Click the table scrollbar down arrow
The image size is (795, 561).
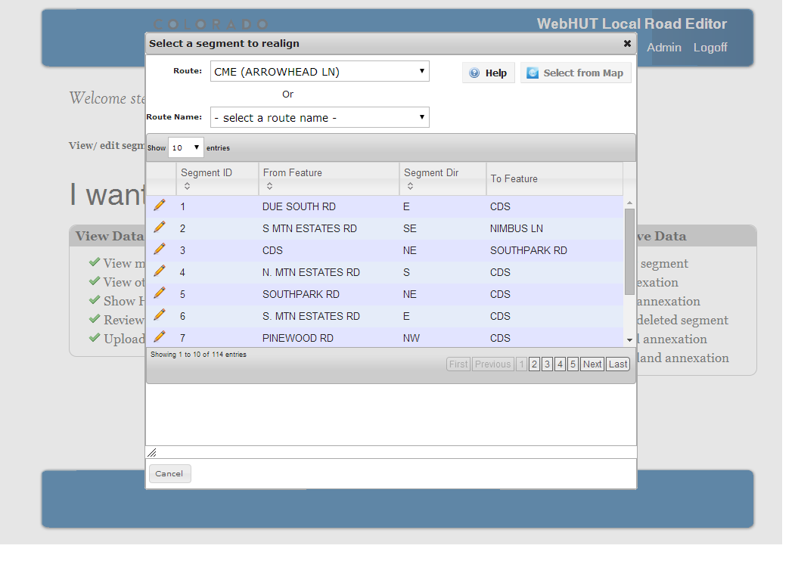click(x=629, y=340)
